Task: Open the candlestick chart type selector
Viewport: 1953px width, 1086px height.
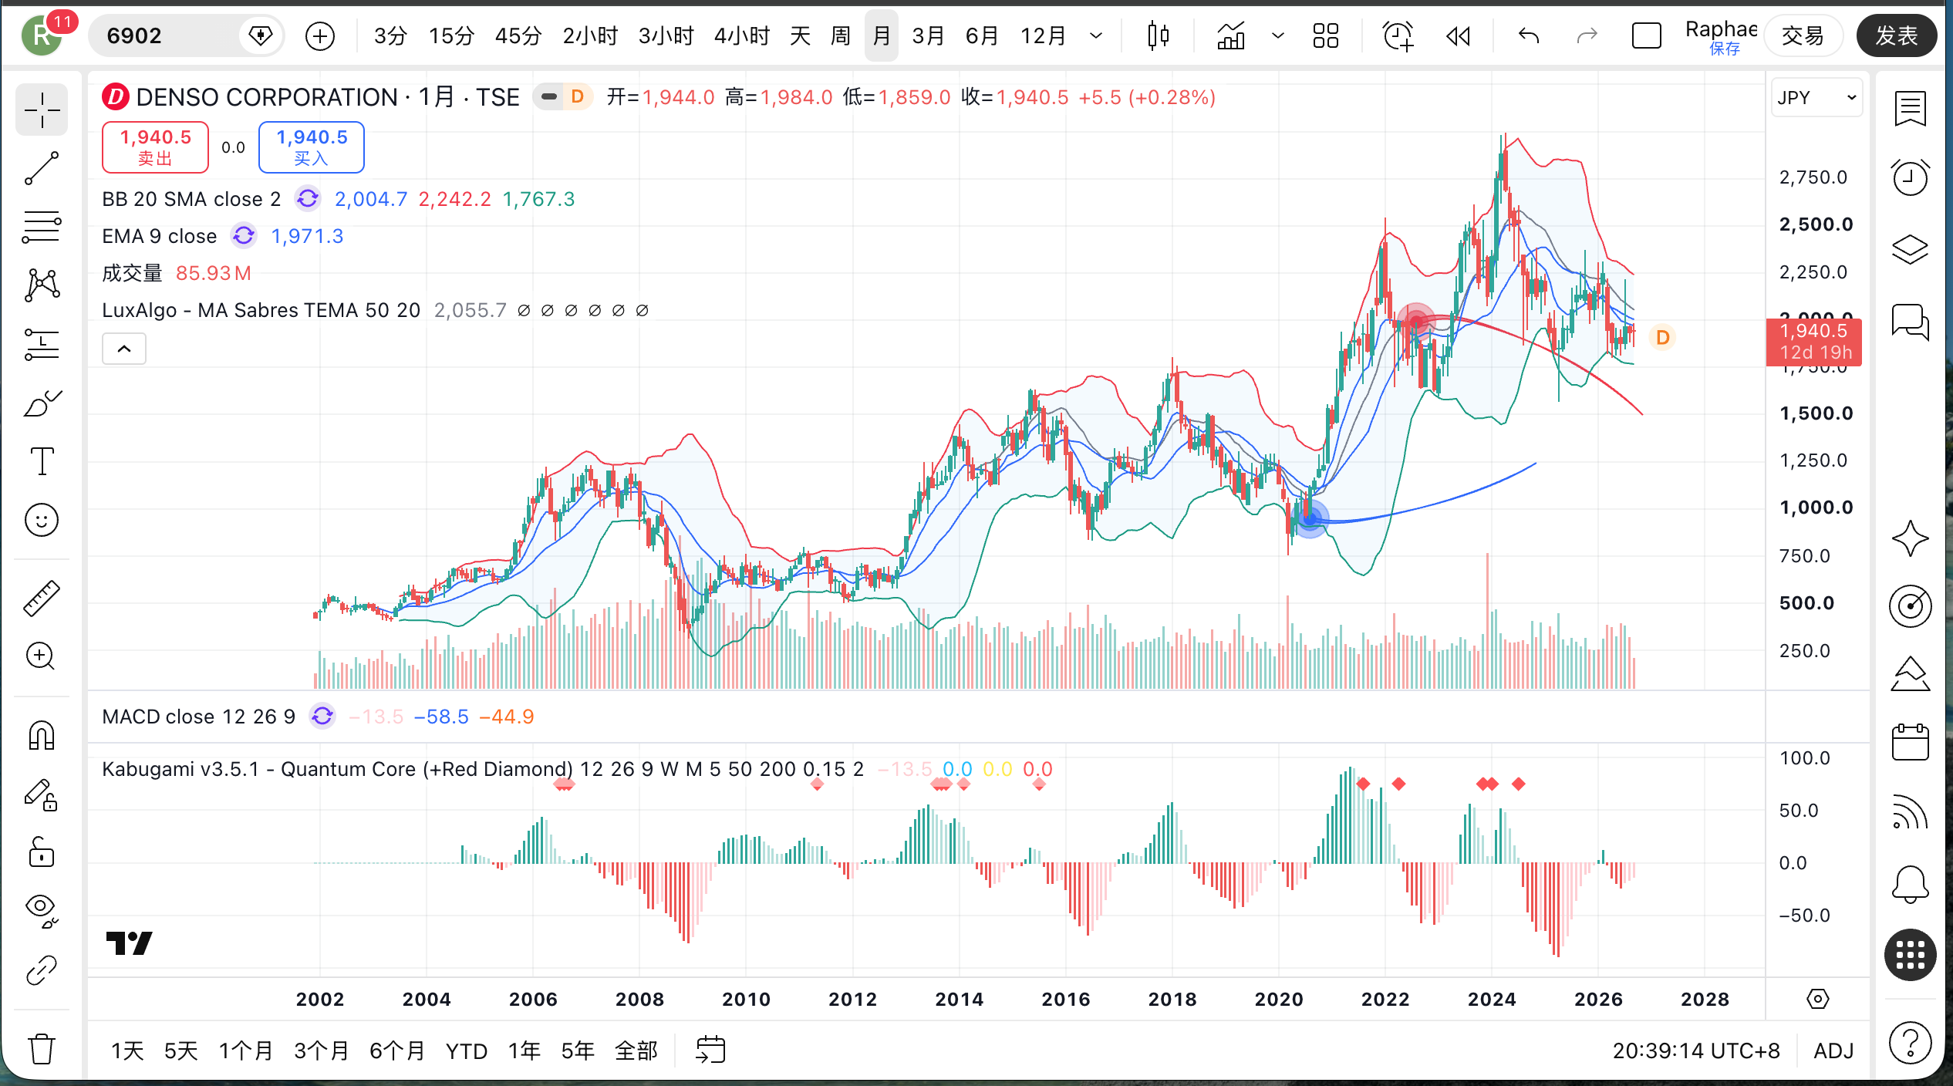Action: (x=1158, y=35)
